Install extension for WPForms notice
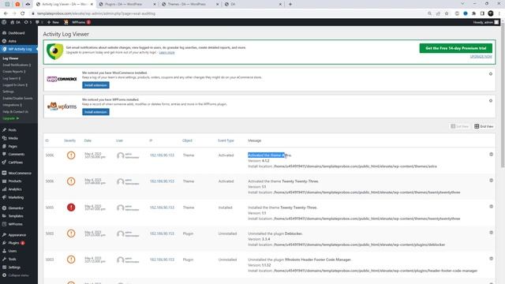Screen dimensions: 505x284 (95, 112)
